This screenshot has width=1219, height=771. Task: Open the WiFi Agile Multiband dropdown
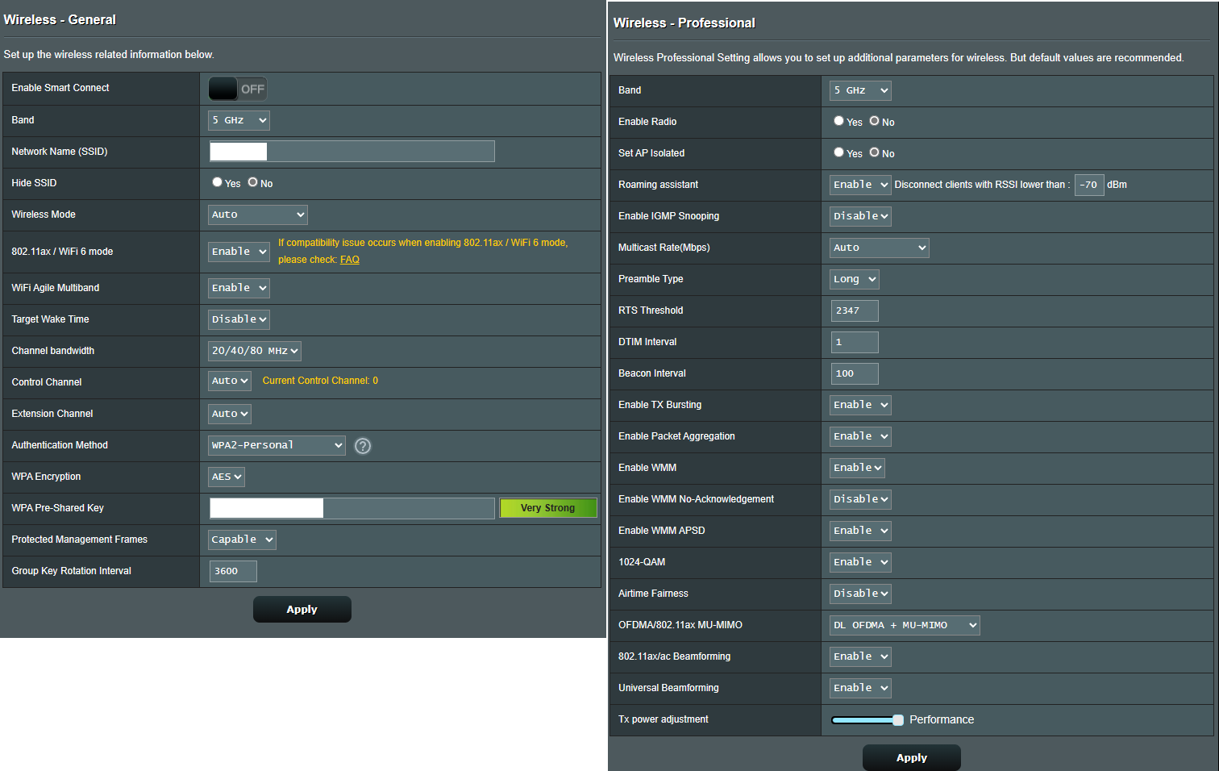239,288
